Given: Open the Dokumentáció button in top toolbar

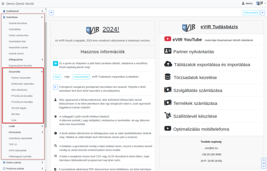Looking at the screenshot, I should pos(251,13).
